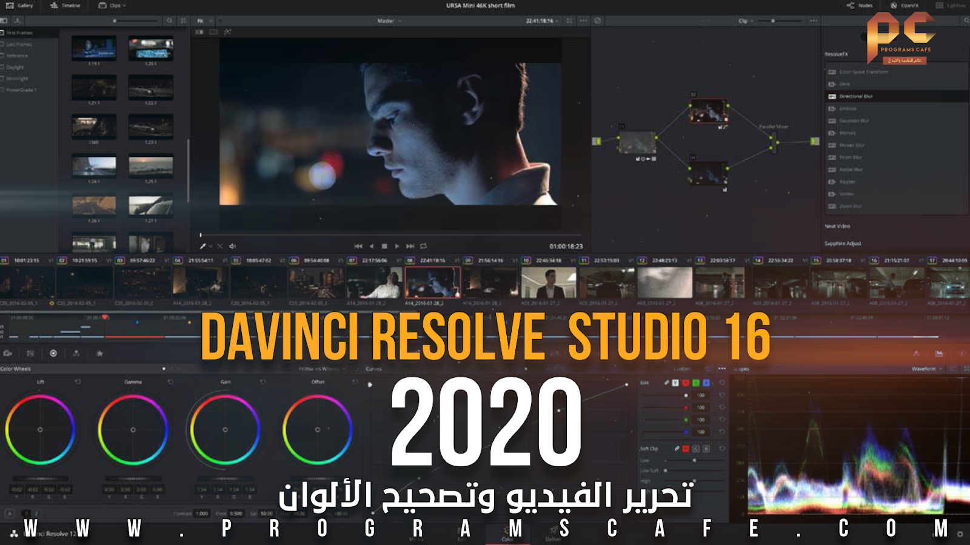Toggle curves Y luminance channel button
The width and height of the screenshot is (970, 545).
(x=675, y=383)
